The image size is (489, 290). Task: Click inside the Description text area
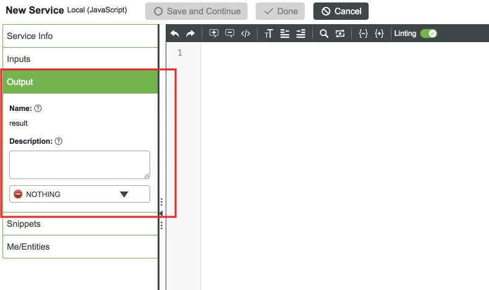click(x=79, y=165)
